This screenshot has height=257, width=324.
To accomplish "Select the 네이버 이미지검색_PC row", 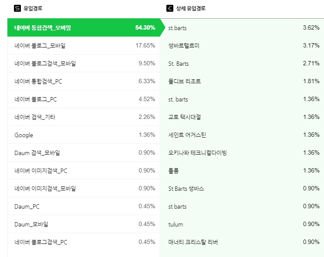I will click(x=84, y=171).
